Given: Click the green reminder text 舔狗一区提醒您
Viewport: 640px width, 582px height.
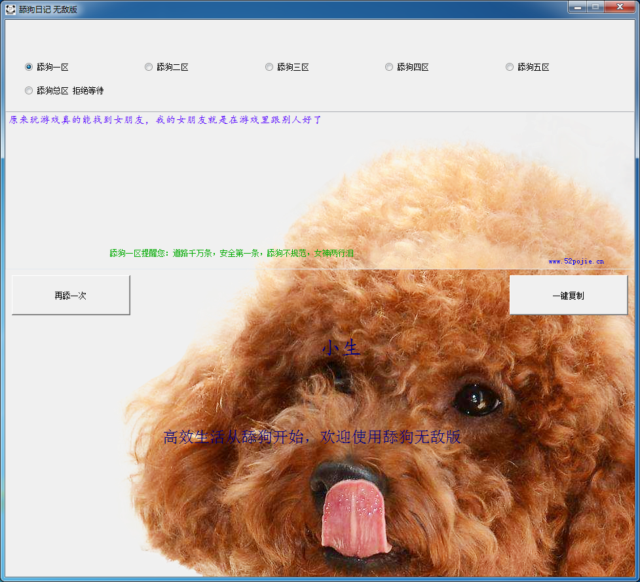Looking at the screenshot, I should [x=231, y=253].
